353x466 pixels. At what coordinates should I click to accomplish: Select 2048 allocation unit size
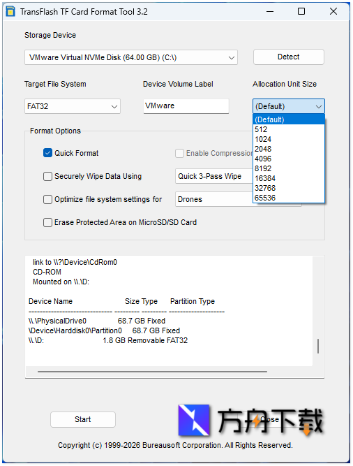[288, 149]
